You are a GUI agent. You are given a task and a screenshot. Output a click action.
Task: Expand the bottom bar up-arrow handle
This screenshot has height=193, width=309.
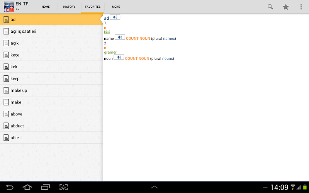coord(154,187)
